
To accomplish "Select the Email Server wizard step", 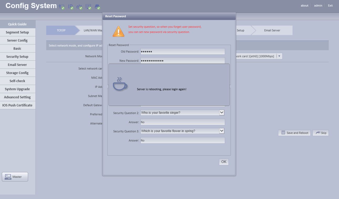I will (x=272, y=30).
